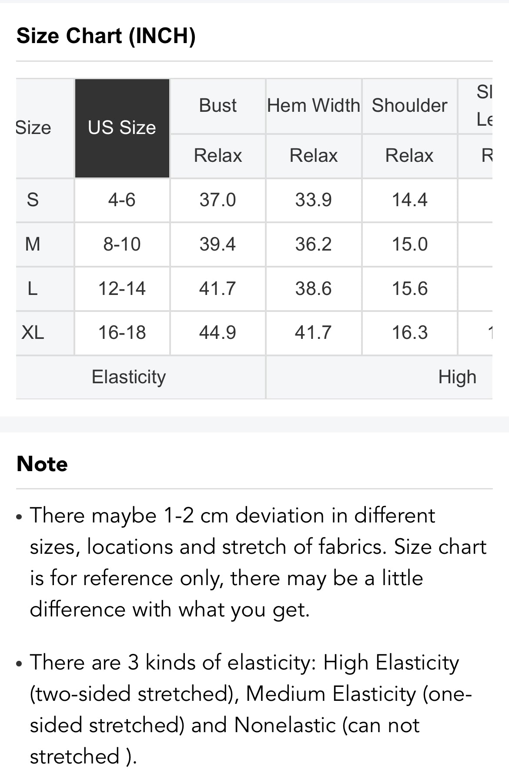Click the Relax subheader under Bust
Screen dimensions: 509x780
click(x=218, y=156)
